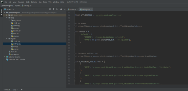Select apps.py file
The width and height of the screenshot is (188, 91).
click(15, 28)
